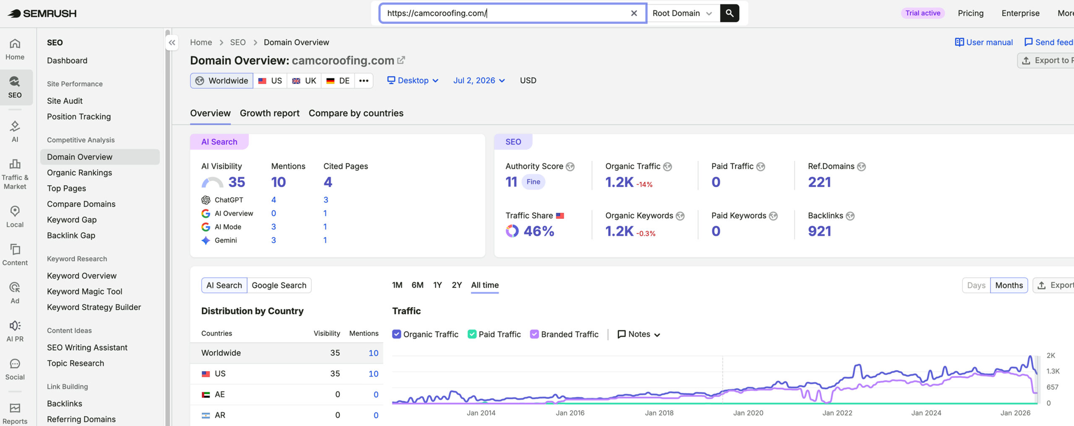Click the AI Visibility gauge
Viewport: 1074px width, 426px height.
pyautogui.click(x=212, y=182)
